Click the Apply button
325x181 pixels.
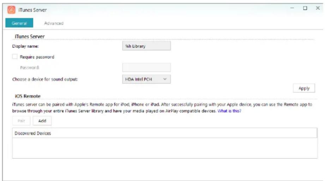click(304, 88)
